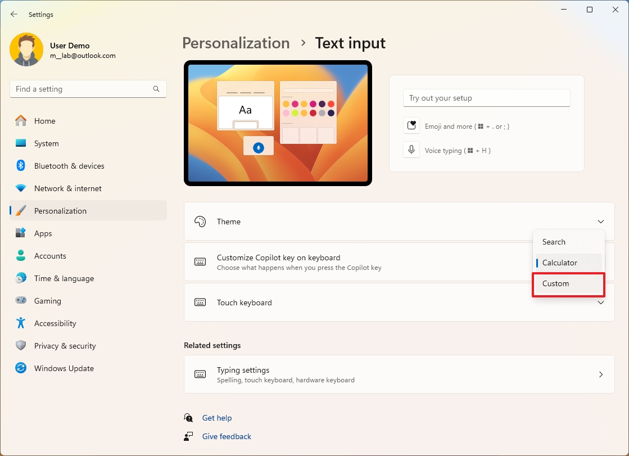Click the Emoji and more heart icon
The width and height of the screenshot is (629, 456).
coord(411,125)
